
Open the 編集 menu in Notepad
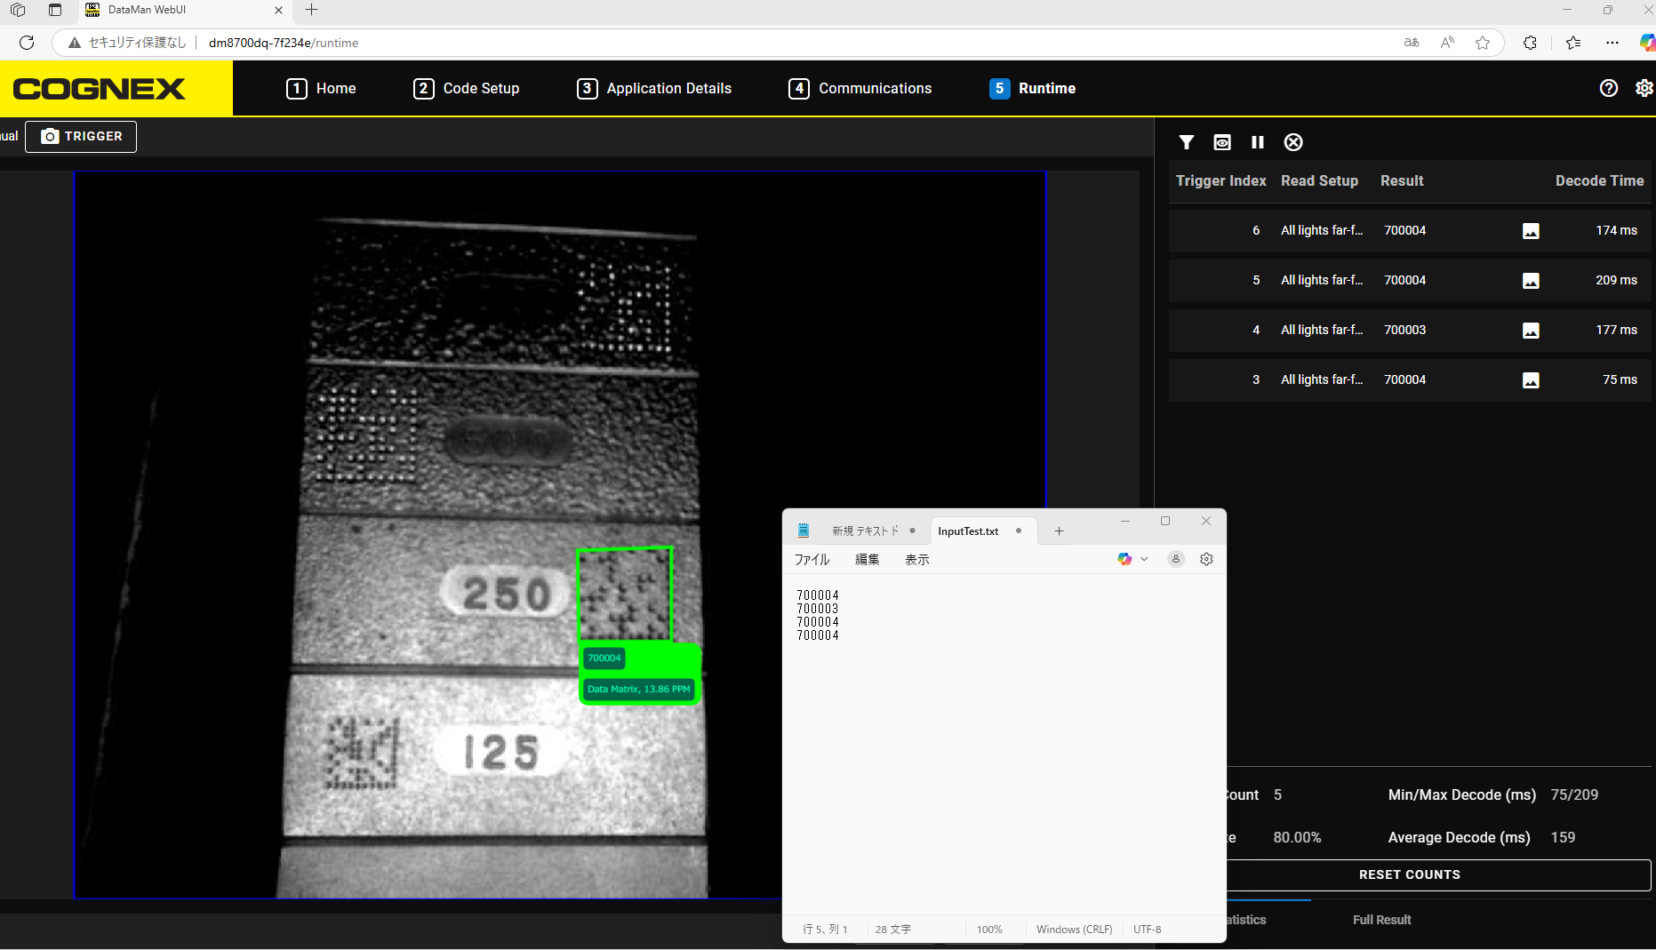(x=866, y=559)
